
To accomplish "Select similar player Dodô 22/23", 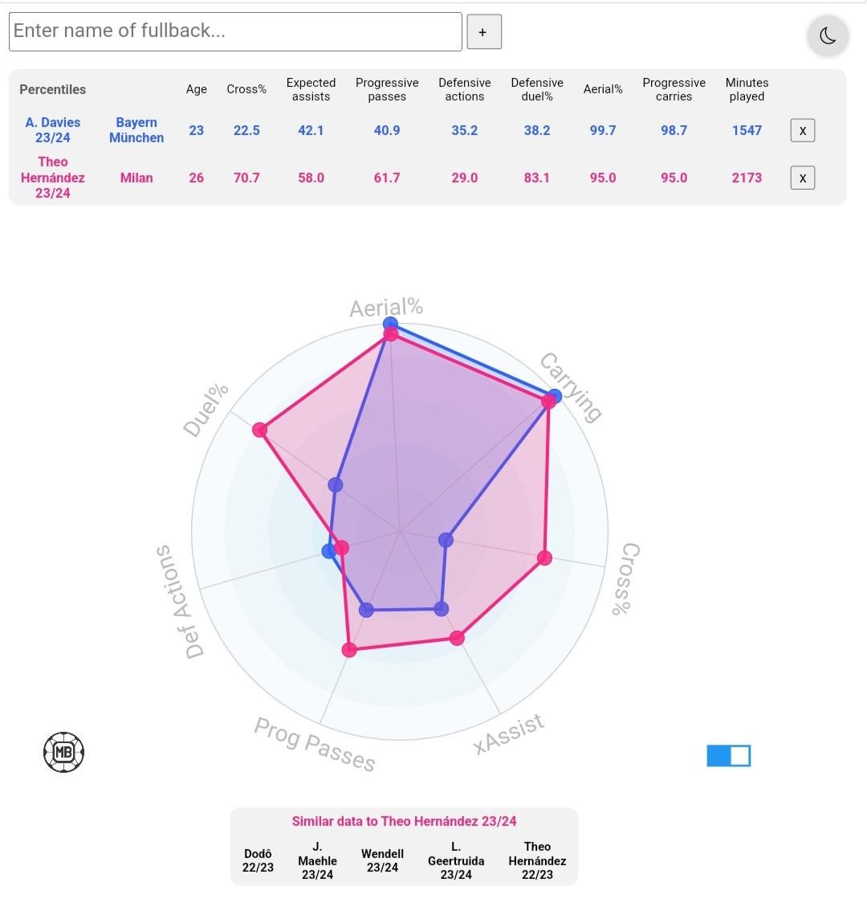I will [258, 860].
